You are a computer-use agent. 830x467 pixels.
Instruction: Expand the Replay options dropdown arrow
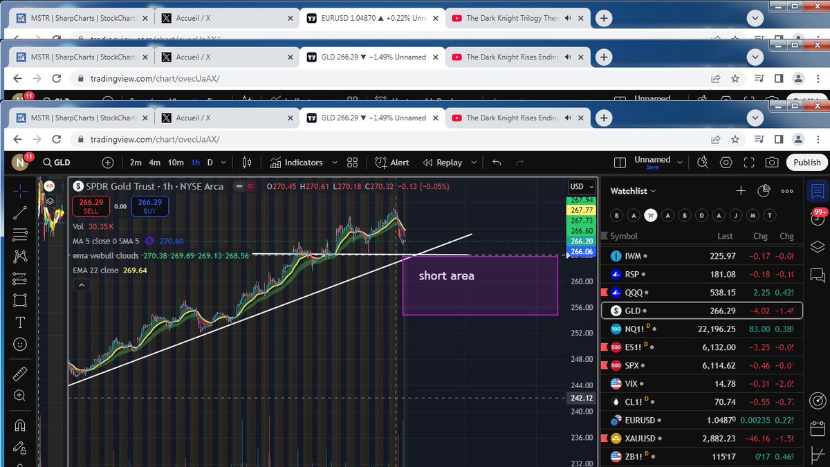coord(474,163)
